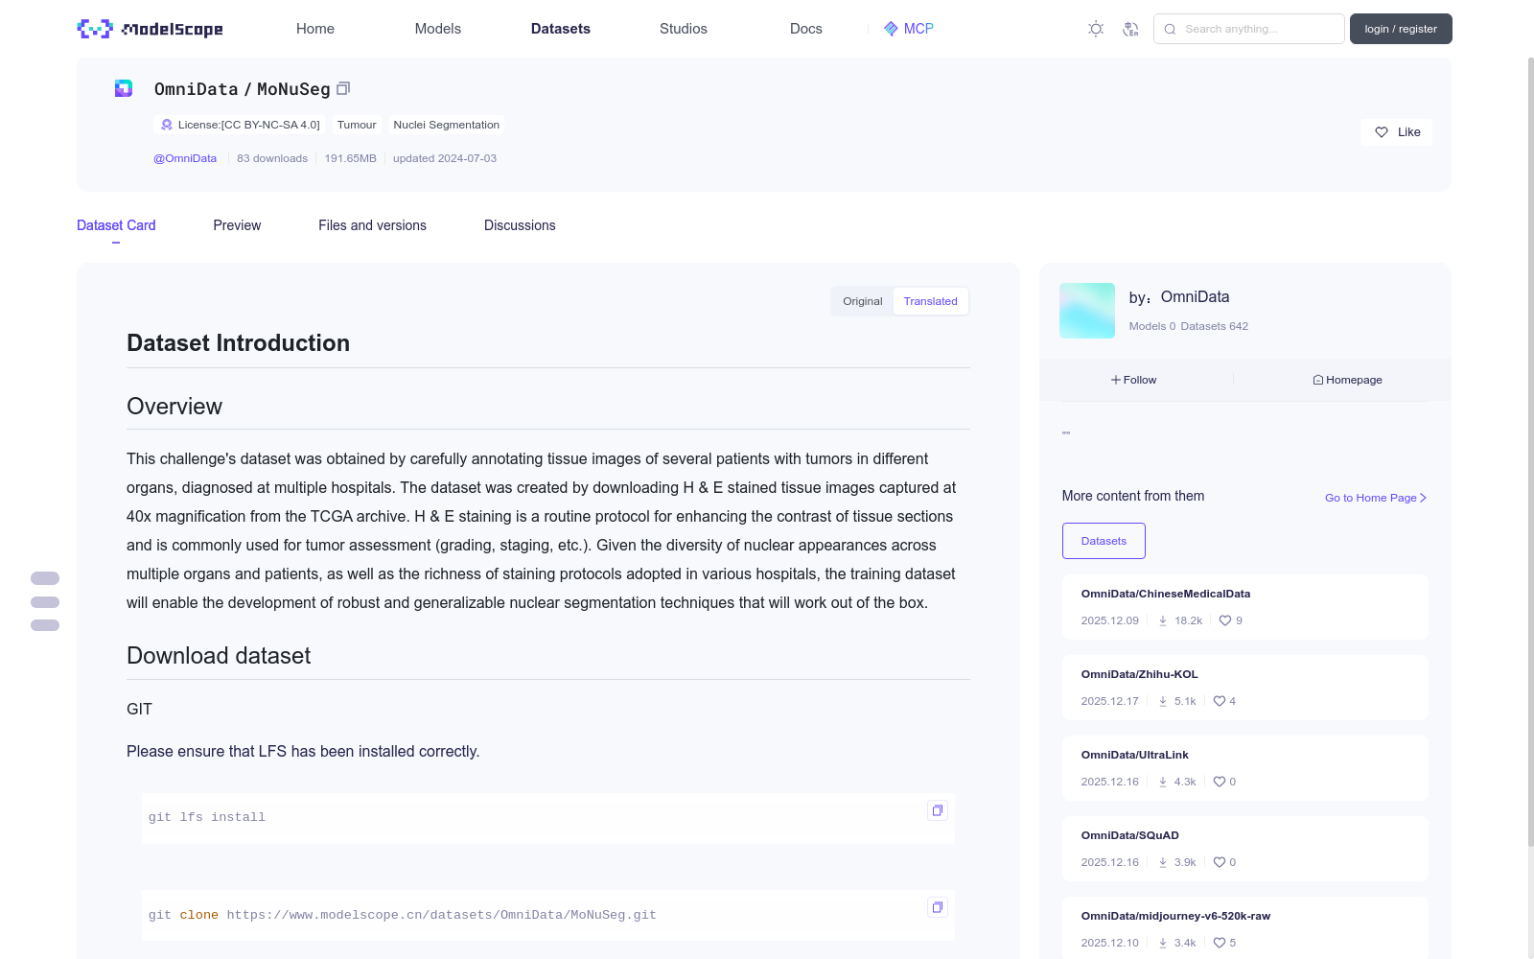This screenshot has width=1534, height=959.
Task: Copy the dataset name OmniData/MoNuSeg
Action: [x=343, y=88]
